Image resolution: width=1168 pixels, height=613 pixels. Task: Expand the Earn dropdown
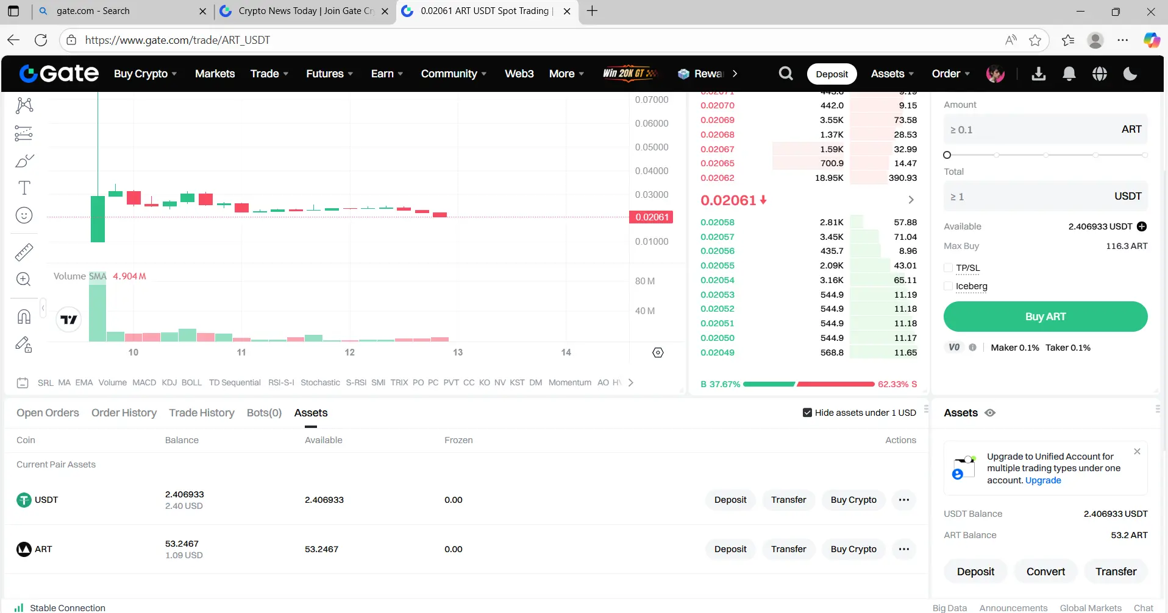click(387, 74)
